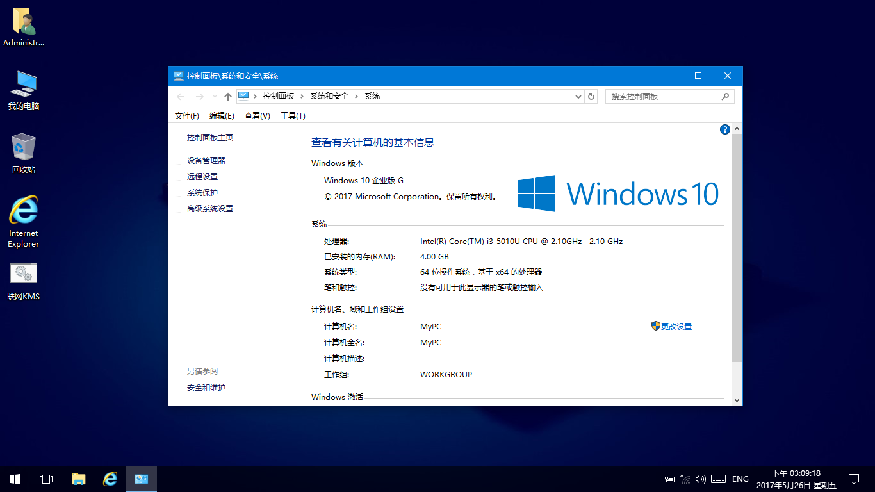Click the vertical scrollbar thumb
The image size is (875, 492).
737,249
